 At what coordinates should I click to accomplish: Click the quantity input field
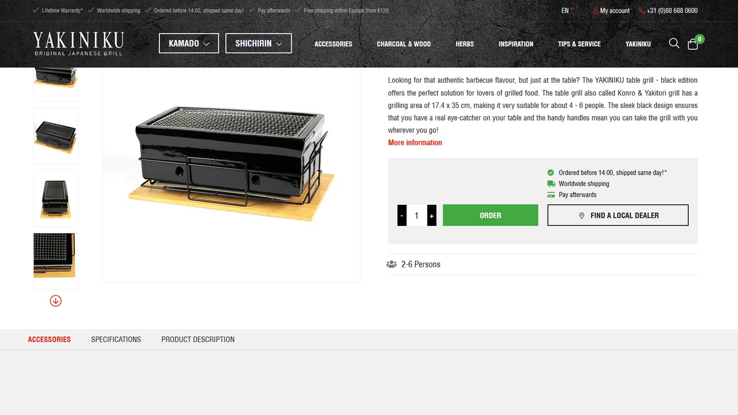[417, 215]
